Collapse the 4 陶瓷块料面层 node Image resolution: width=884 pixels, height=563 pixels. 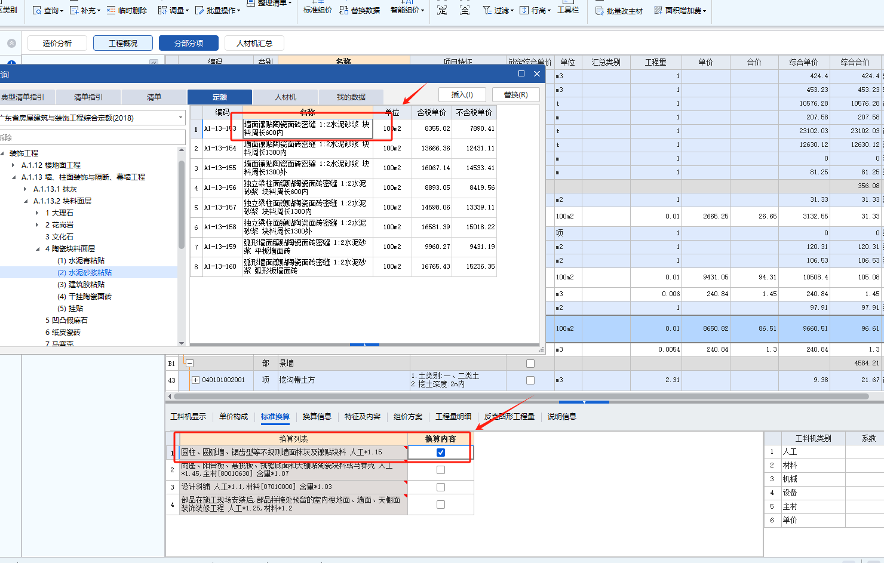38,249
